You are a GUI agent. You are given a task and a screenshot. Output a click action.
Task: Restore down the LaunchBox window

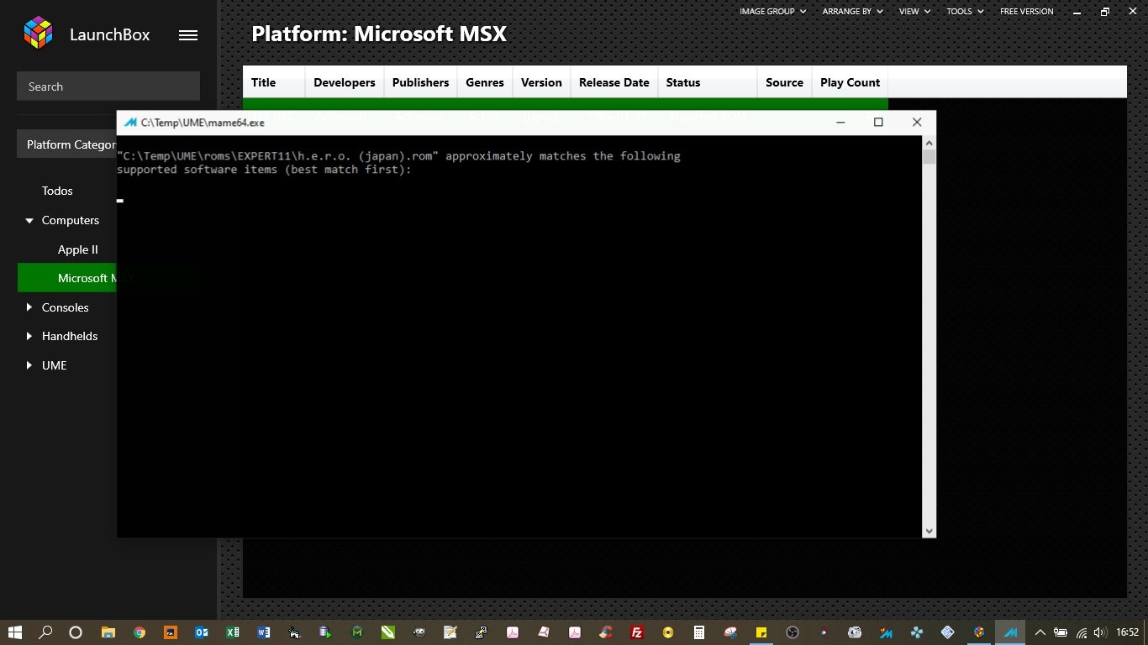[x=1105, y=12]
